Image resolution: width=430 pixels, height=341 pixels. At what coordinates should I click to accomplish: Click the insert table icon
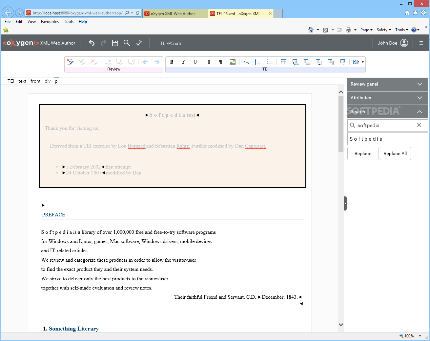pos(284,62)
